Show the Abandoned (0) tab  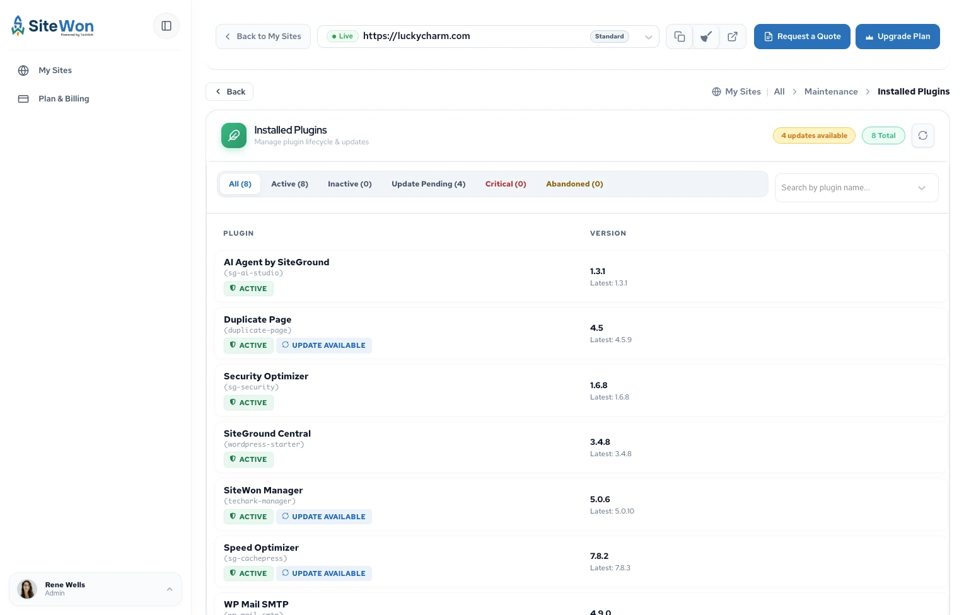point(575,184)
